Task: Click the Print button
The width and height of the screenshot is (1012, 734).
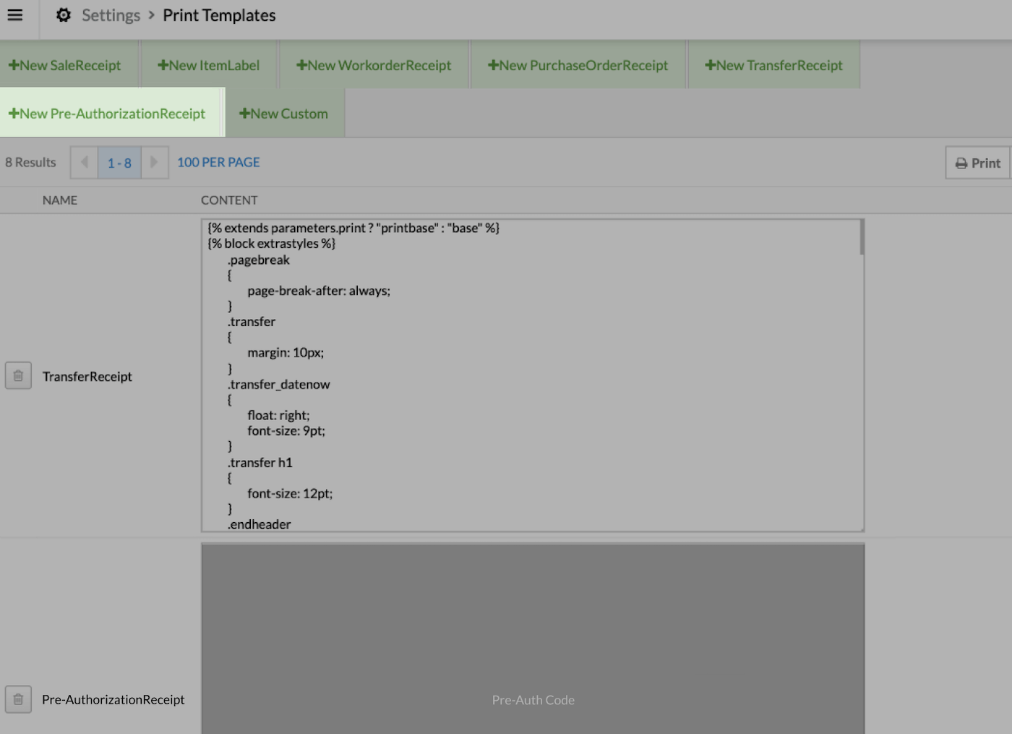Action: coord(977,163)
